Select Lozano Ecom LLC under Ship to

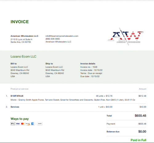54,67
